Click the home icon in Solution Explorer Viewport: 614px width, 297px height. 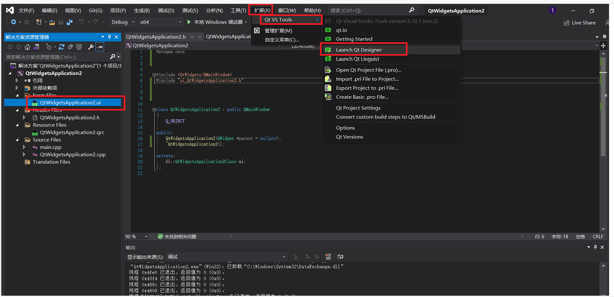(x=27, y=47)
